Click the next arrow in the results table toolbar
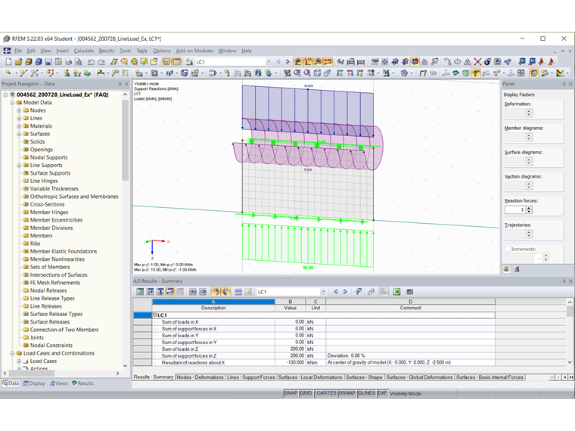The height and width of the screenshot is (431, 575). 345,292
